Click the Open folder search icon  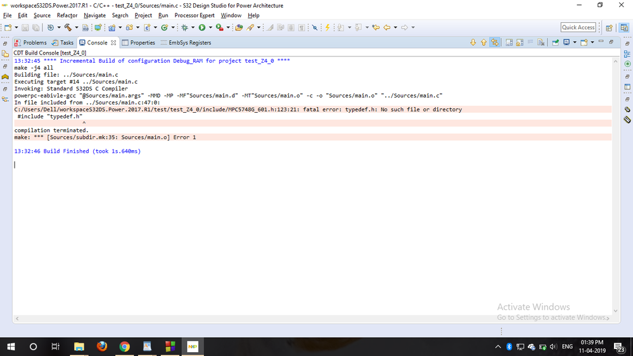(x=239, y=27)
